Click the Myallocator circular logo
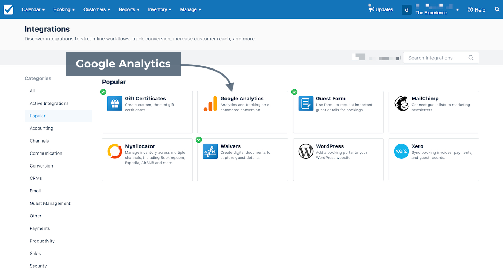The width and height of the screenshot is (503, 275). pos(115,151)
